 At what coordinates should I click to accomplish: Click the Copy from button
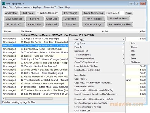(x=71, y=19)
